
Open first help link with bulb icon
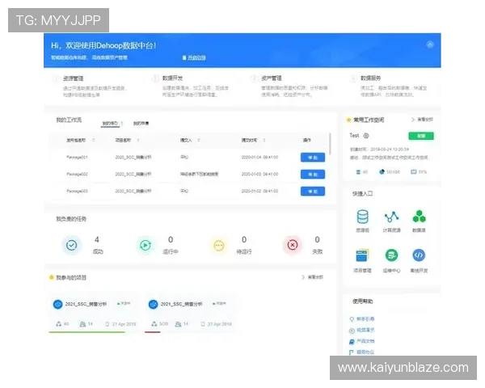[x=362, y=319]
